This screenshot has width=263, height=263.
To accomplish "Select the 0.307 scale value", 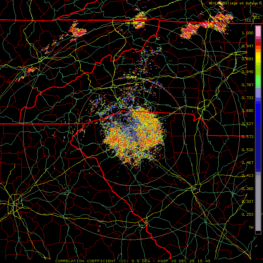I will coord(248,201).
